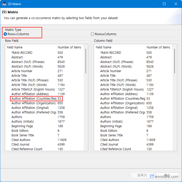This screenshot has width=182, height=182.
Task: Minimize the 2D Matrix dialog window
Action: (x=152, y=4)
